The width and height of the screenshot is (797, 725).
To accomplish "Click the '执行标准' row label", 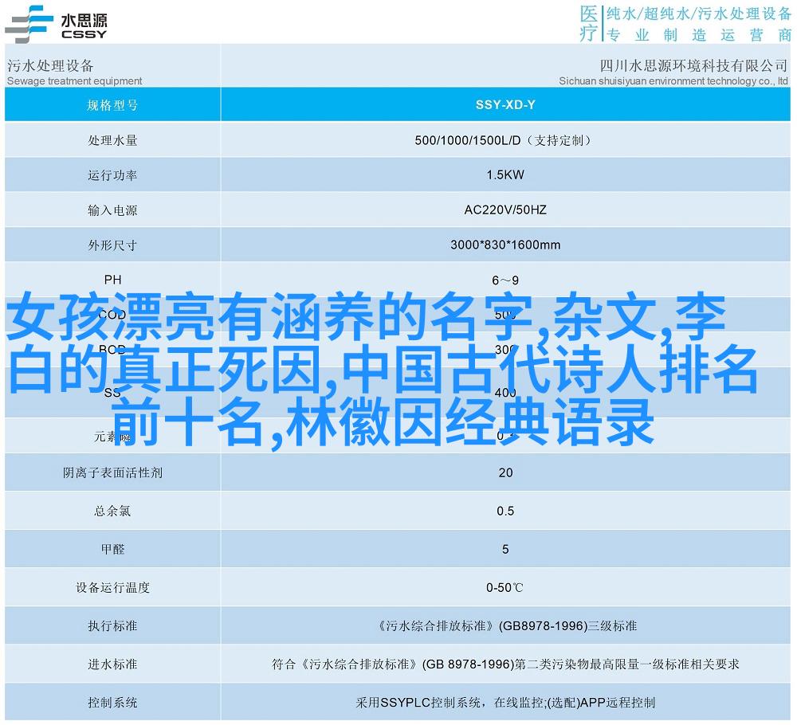I will 112,626.
